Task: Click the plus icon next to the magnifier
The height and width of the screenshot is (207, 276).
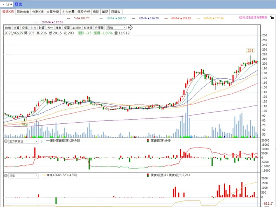Action: tap(11, 4)
